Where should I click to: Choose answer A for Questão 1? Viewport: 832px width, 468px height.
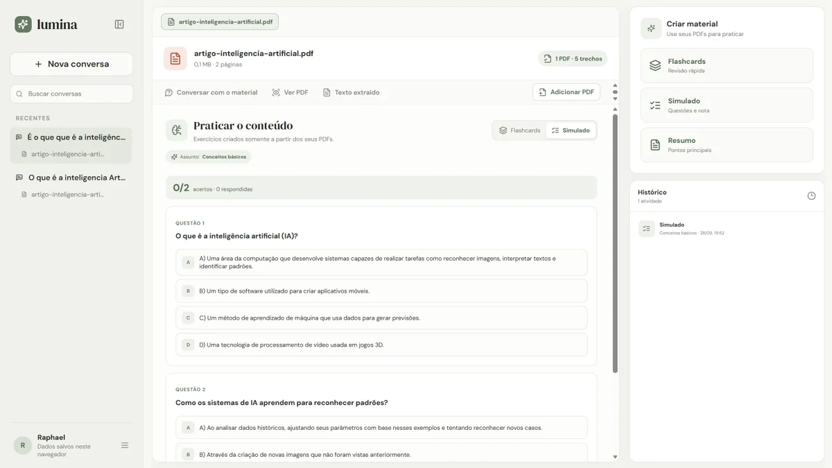pos(381,262)
